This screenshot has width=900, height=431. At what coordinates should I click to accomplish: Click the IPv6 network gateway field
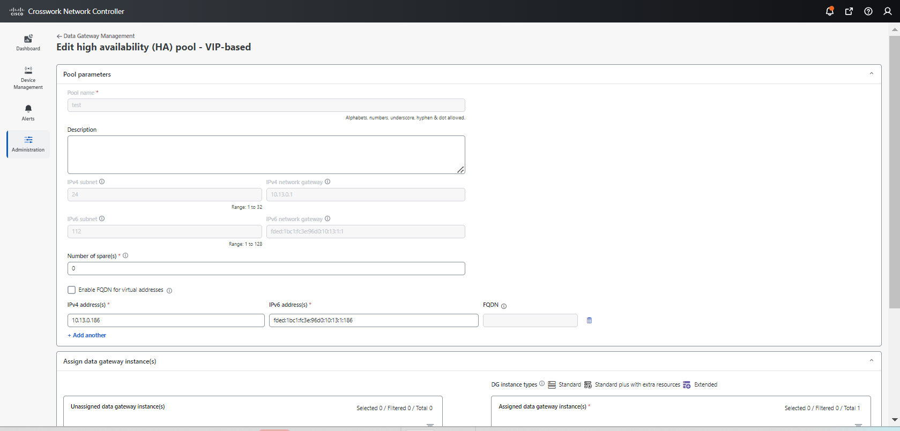[366, 231]
